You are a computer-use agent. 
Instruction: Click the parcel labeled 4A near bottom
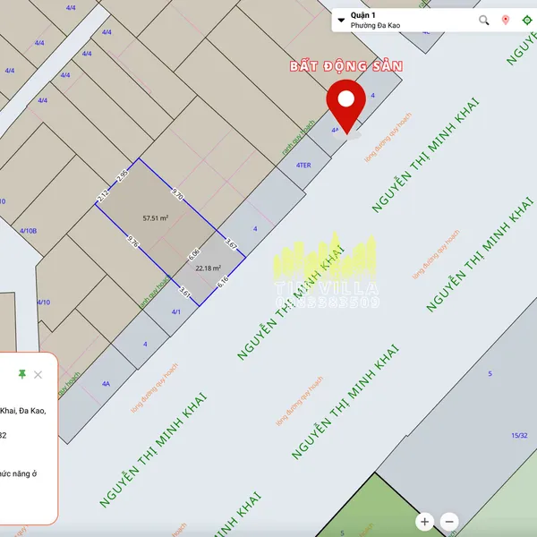tap(106, 384)
